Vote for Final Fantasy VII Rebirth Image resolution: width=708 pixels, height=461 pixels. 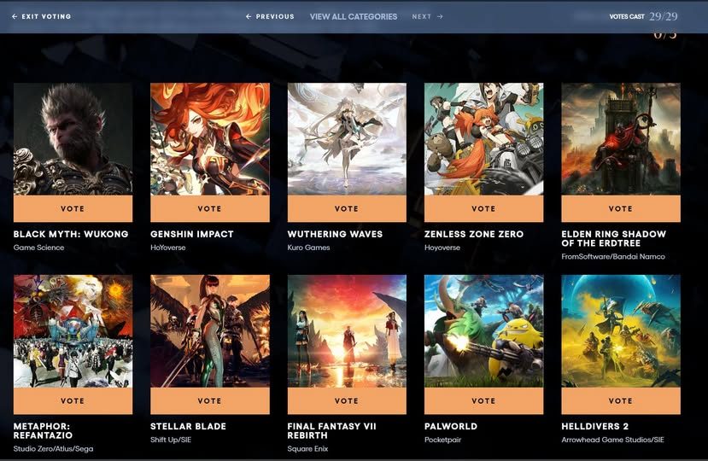(x=347, y=400)
